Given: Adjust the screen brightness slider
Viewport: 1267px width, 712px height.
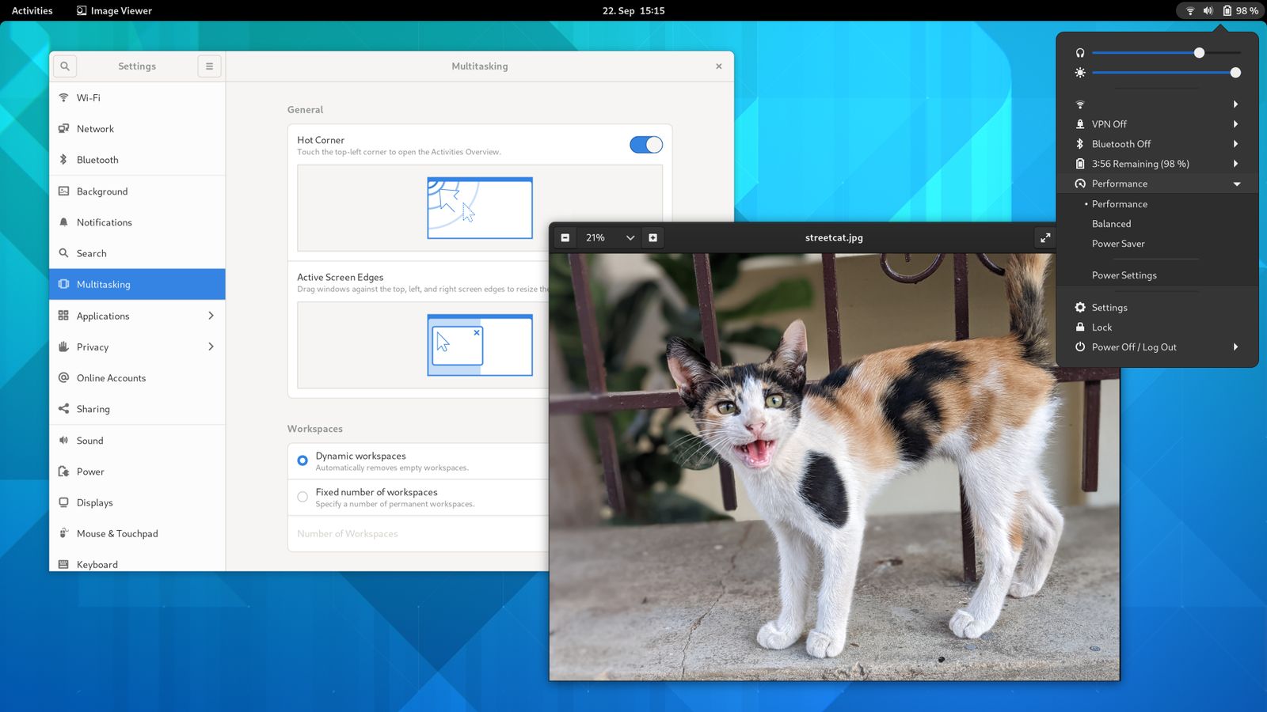Looking at the screenshot, I should tap(1167, 73).
